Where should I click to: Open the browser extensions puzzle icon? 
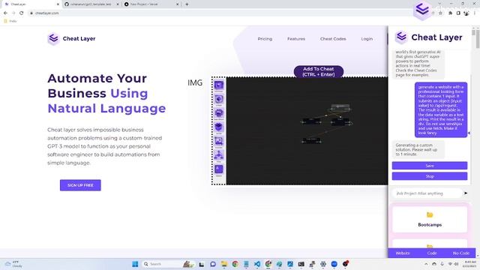click(450, 13)
